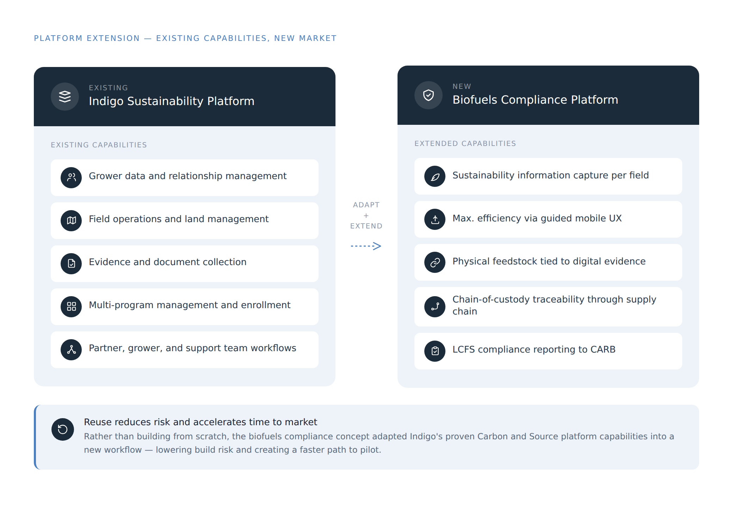Select 'Max. efficiency via guided mobile UX' text
733x507 pixels.
537,218
